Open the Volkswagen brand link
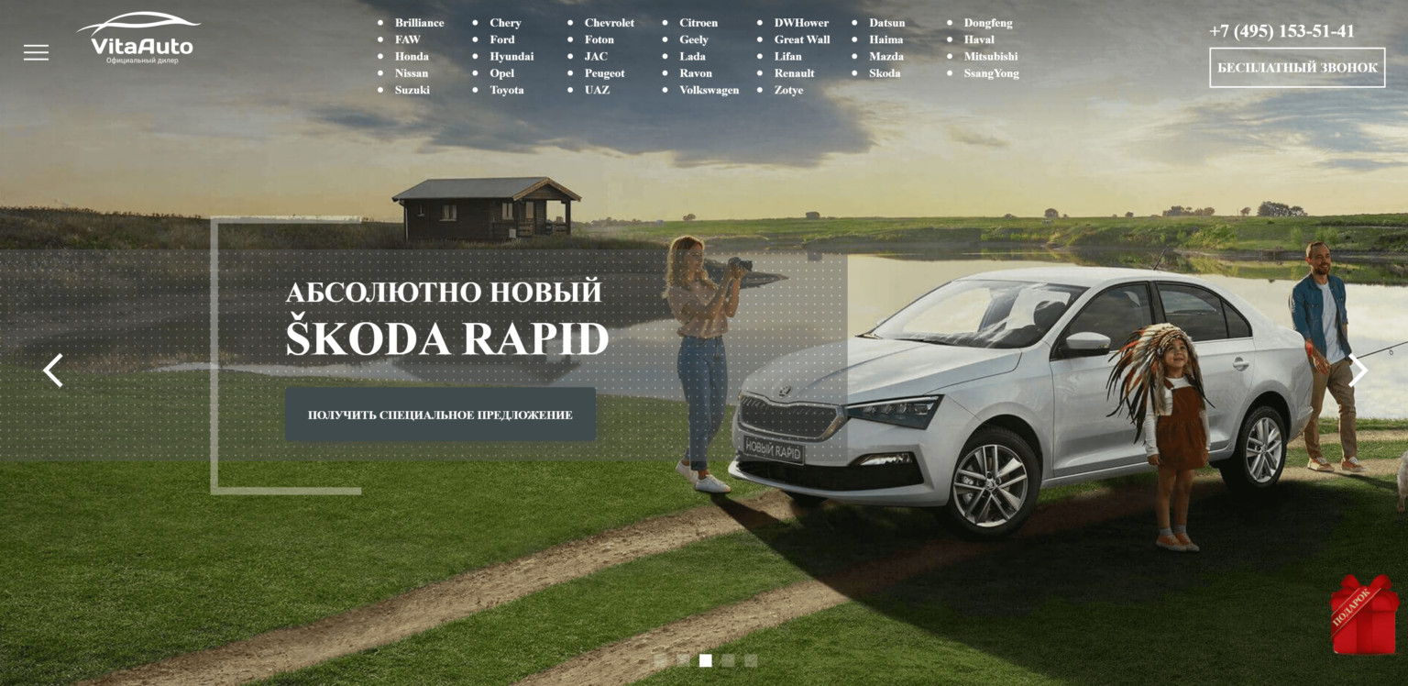 (709, 90)
